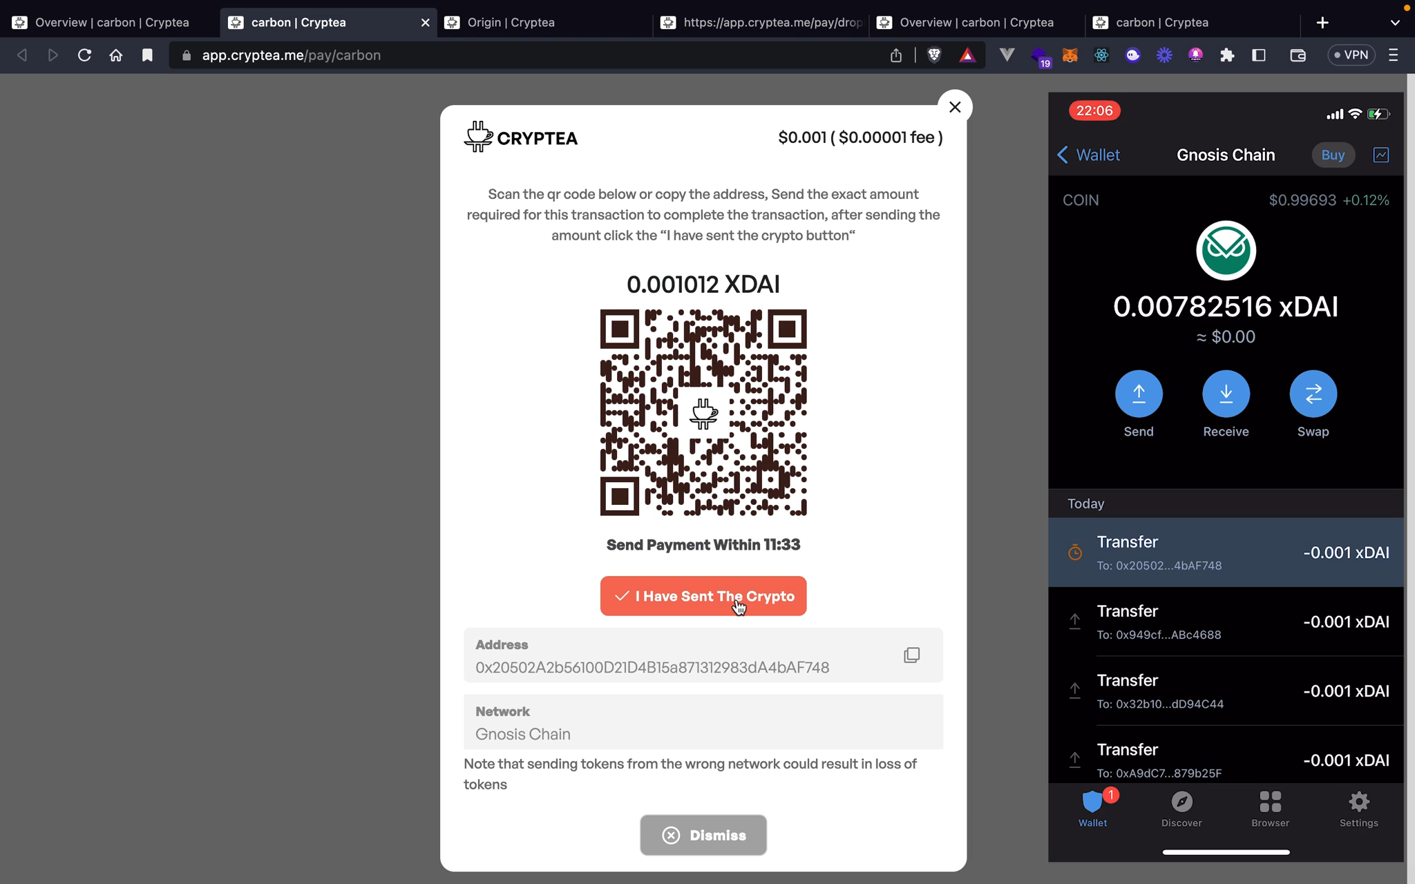Go back to Wallet in the phone app
Screen dimensions: 1415x884
[1088, 155]
